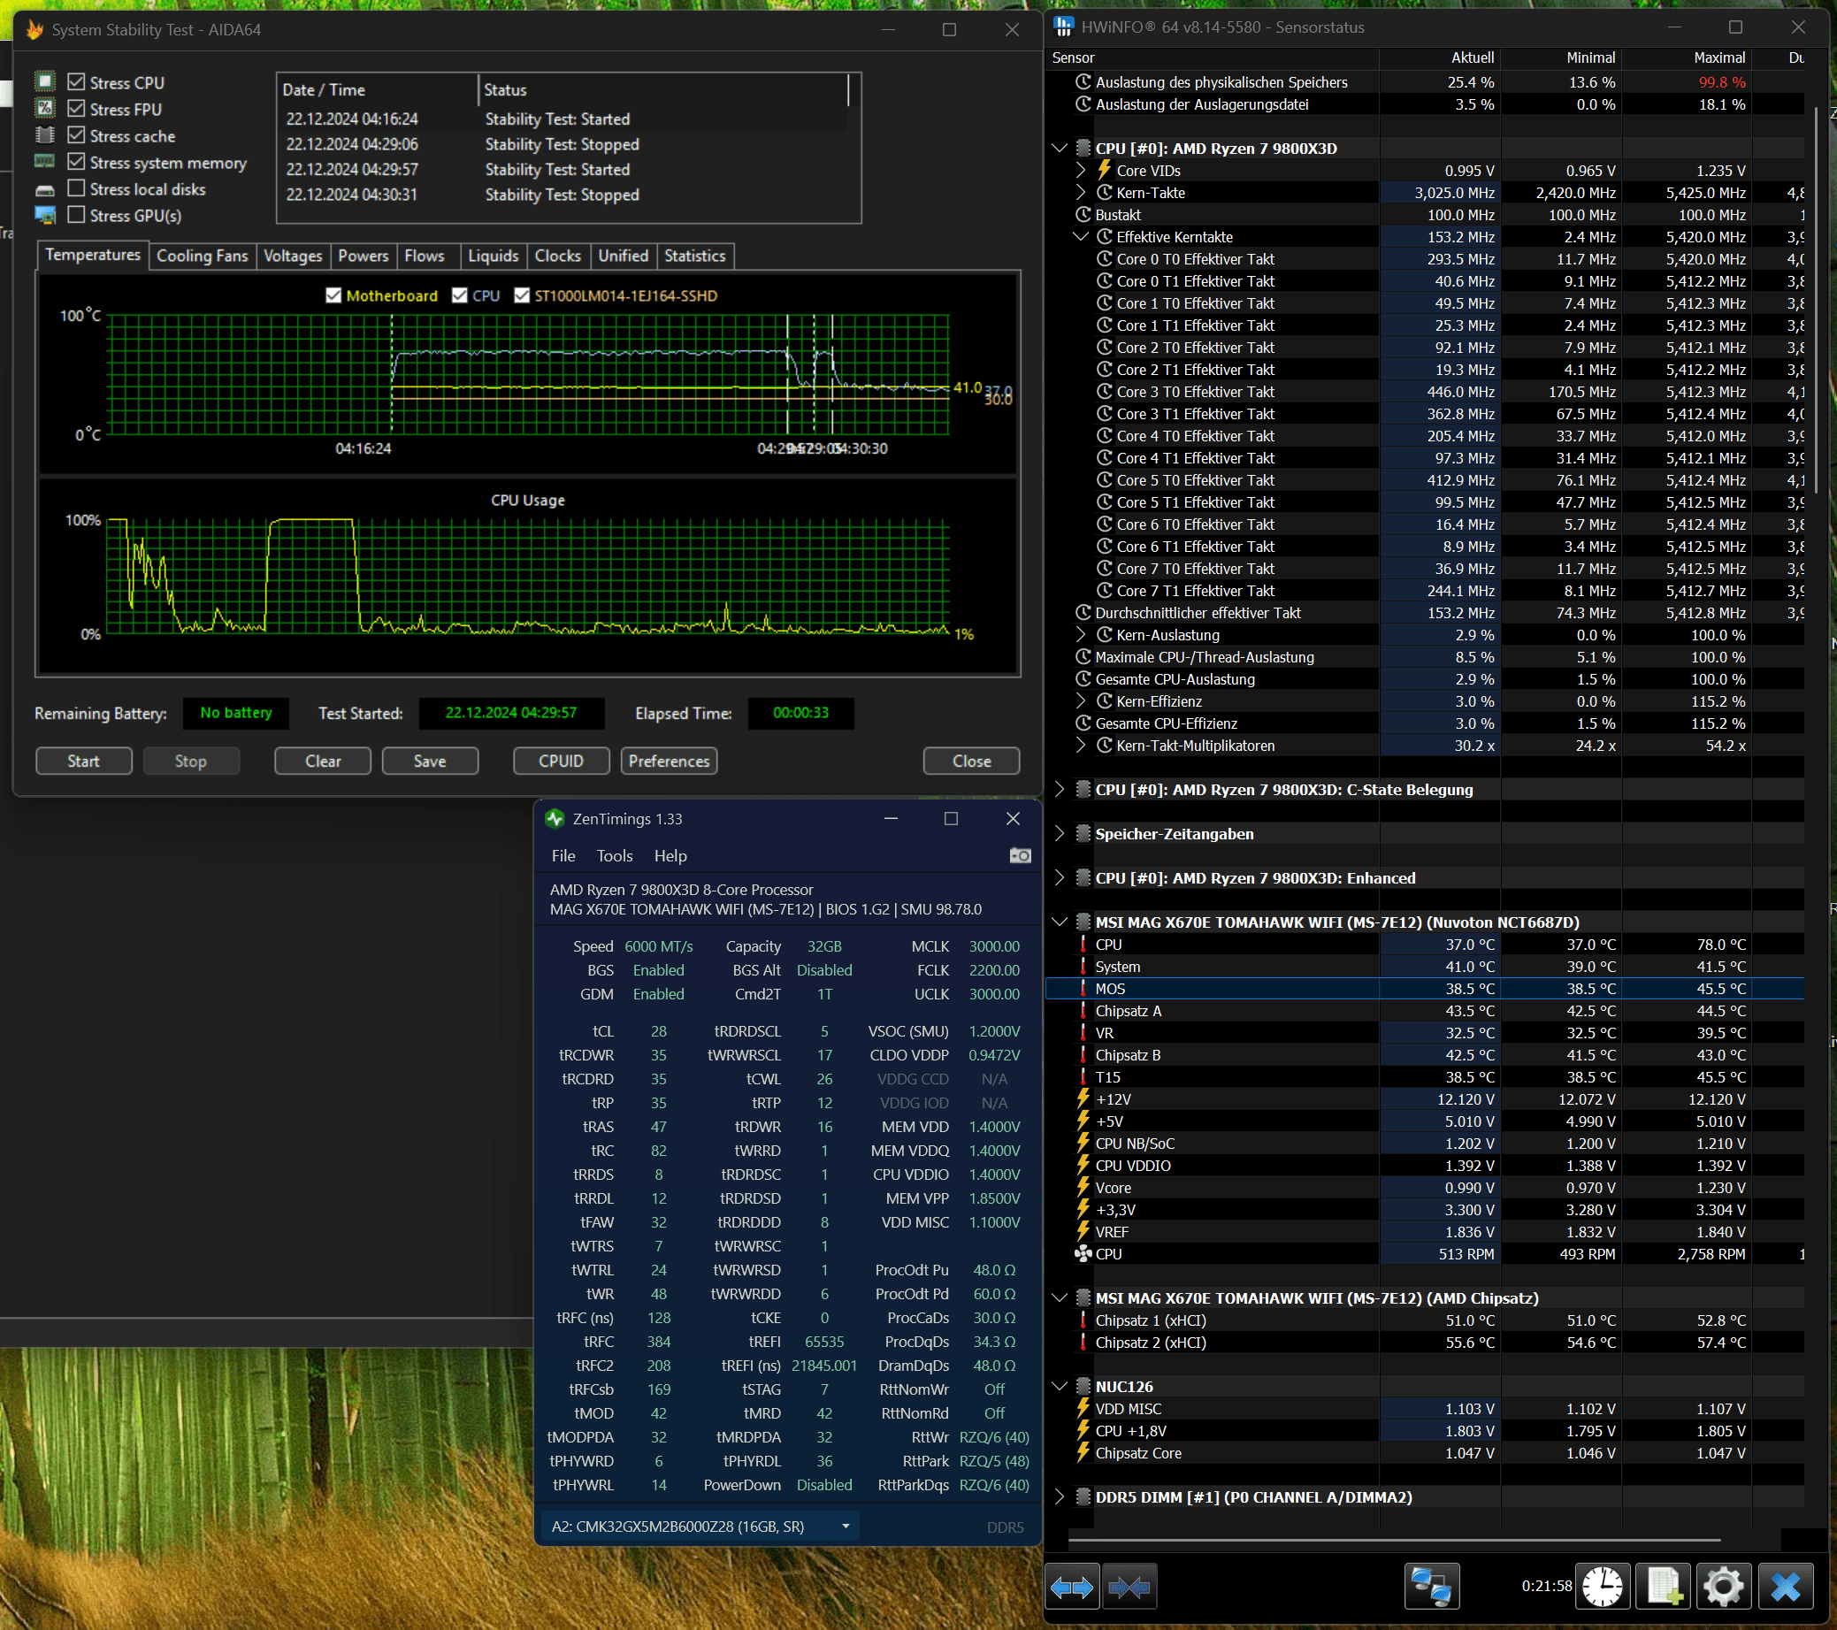
Task: Toggle the Motherboard temperature graph checkbox
Action: tap(333, 295)
